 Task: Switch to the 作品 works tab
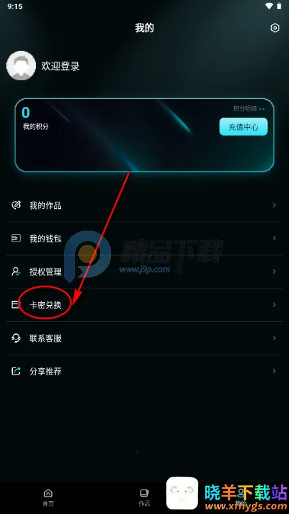144,497
